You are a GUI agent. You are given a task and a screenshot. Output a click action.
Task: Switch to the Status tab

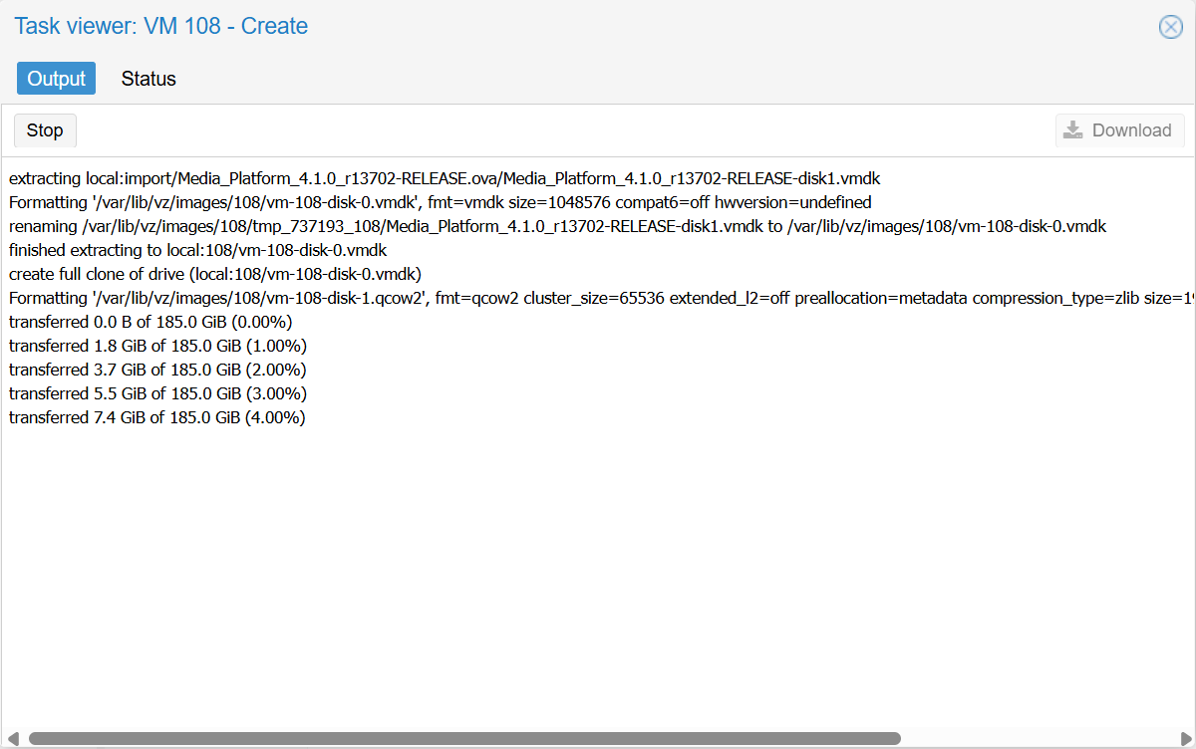click(x=148, y=78)
